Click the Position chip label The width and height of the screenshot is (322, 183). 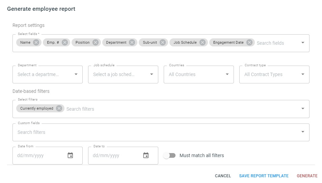coord(82,42)
